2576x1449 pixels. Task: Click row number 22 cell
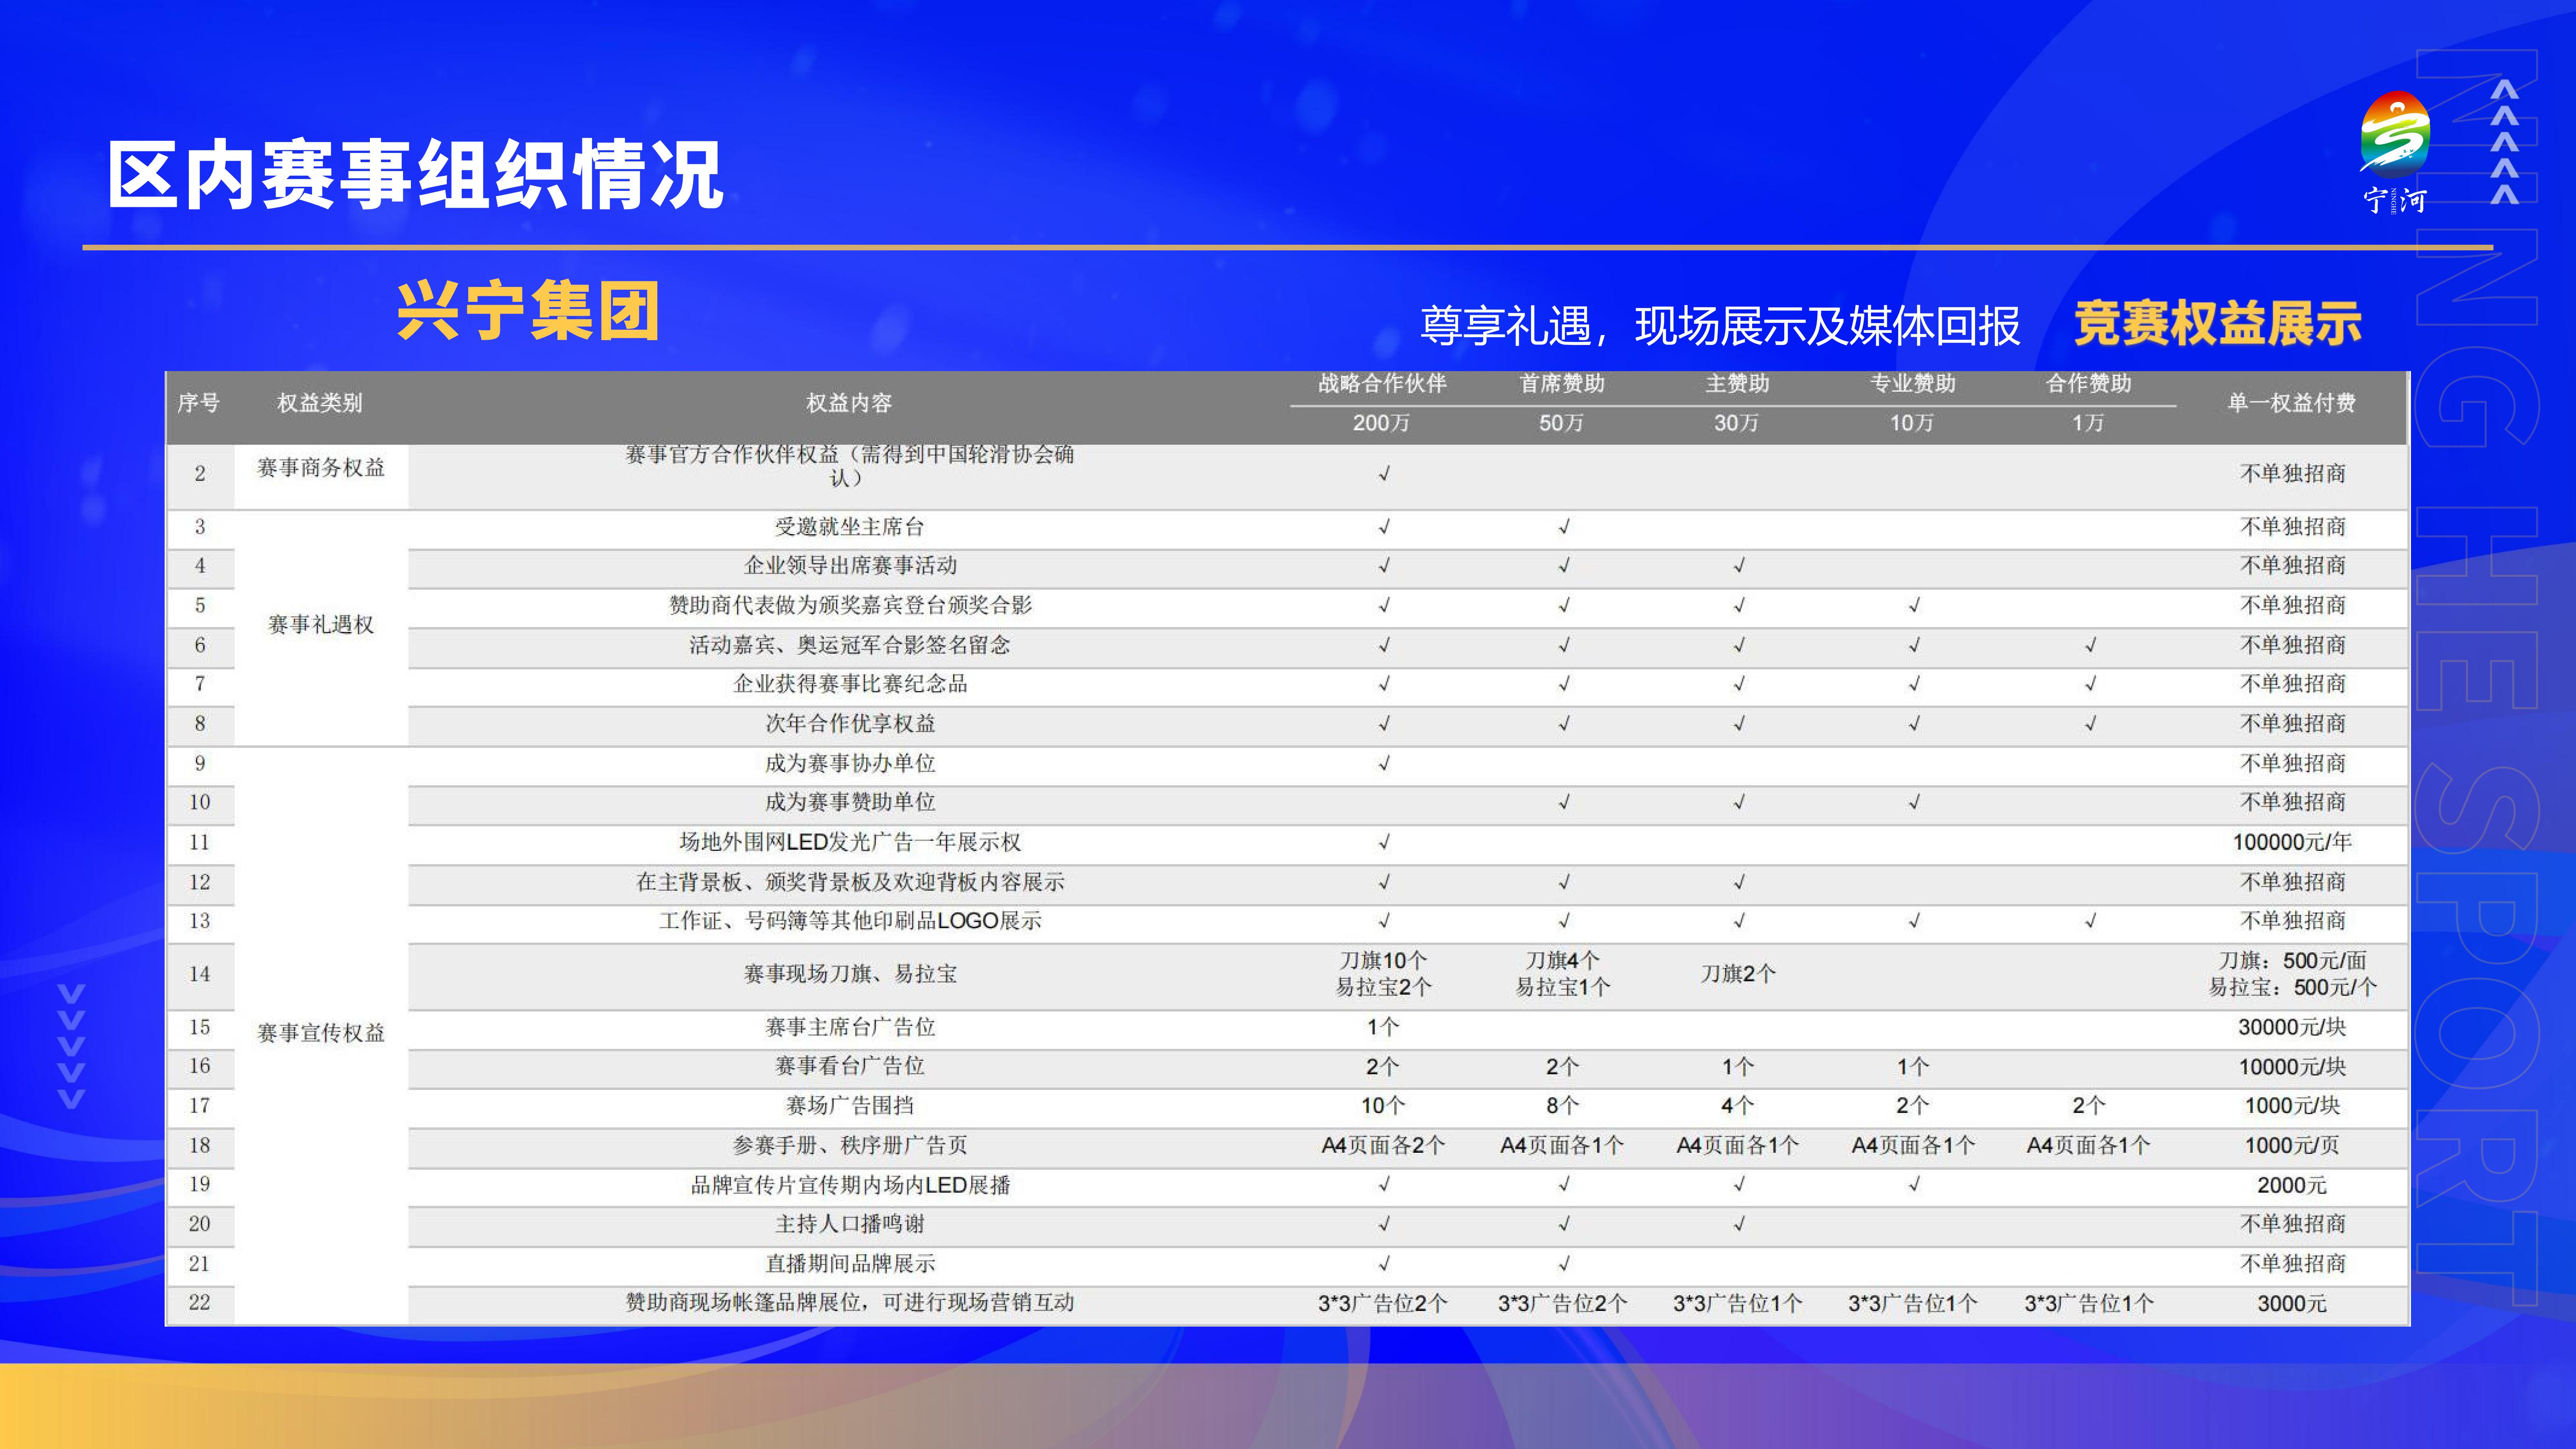tap(200, 1303)
